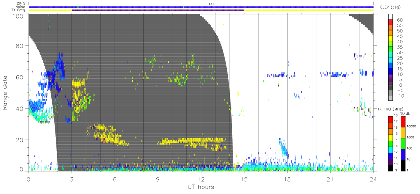Click UT hours axis tick 15
This screenshot has height=194, width=420.
pos(244,179)
